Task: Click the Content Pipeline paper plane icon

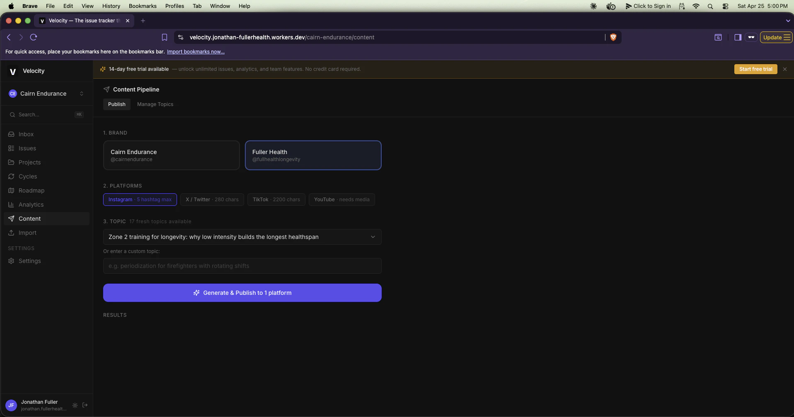Action: (x=107, y=89)
